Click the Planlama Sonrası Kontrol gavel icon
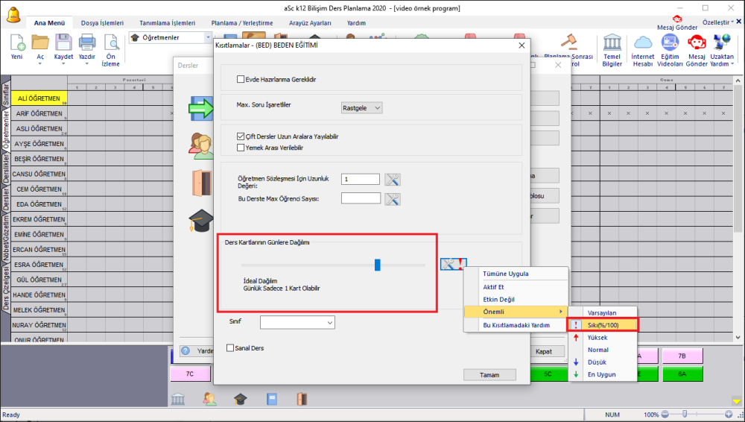 (568, 42)
